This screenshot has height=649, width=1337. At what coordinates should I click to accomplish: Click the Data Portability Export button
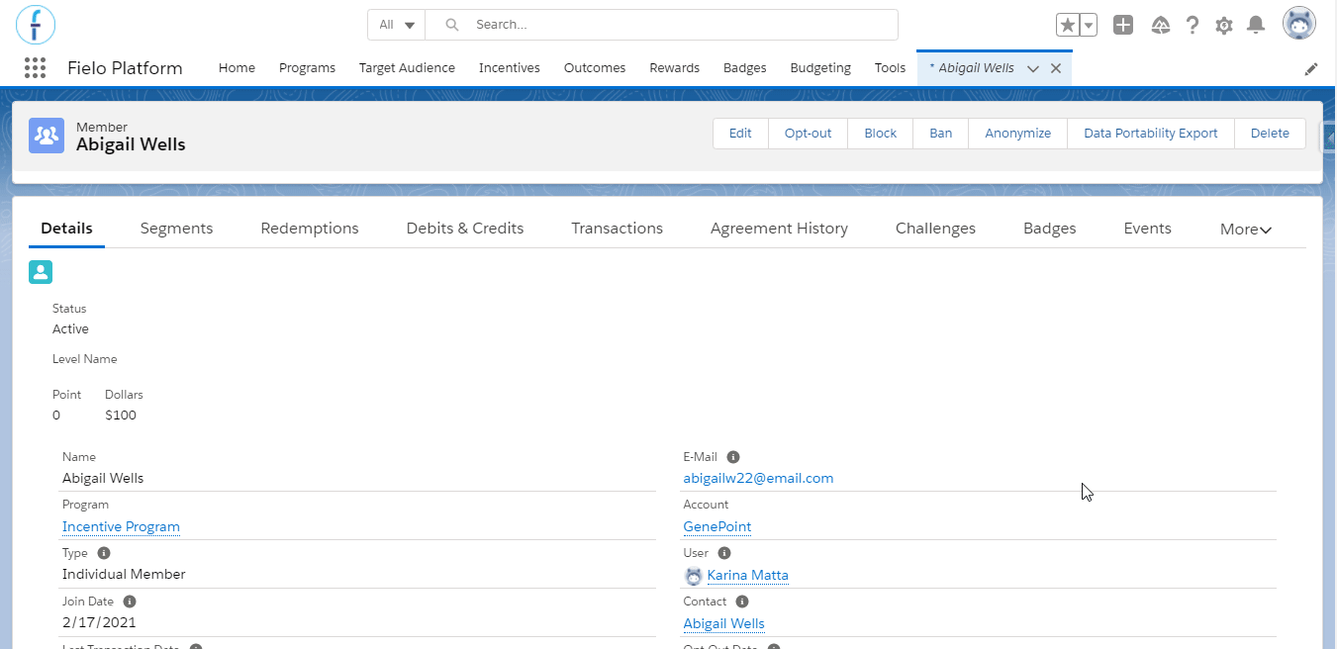(1150, 134)
